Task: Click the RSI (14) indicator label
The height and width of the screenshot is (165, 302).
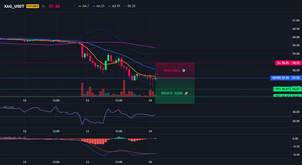Action: point(9,107)
